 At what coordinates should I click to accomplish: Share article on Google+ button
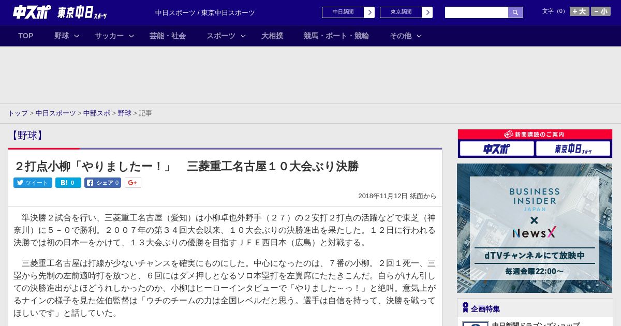[x=133, y=183]
